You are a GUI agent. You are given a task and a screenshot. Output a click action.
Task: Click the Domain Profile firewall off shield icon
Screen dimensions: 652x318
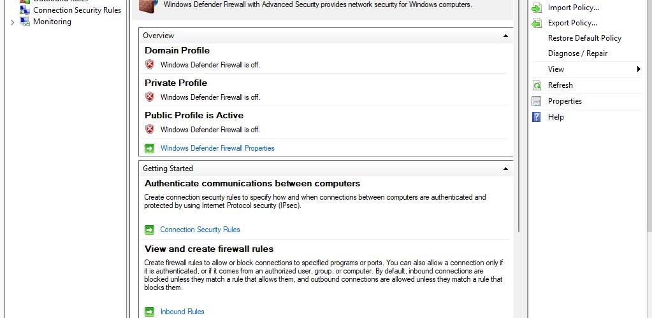point(150,64)
